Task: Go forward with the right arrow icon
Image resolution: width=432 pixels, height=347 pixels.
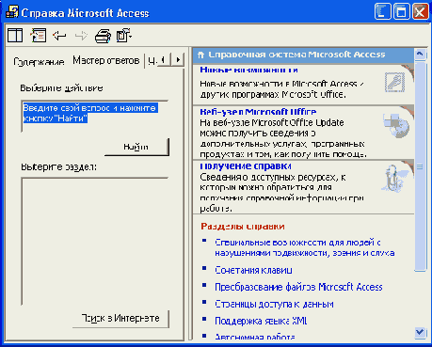Action: pos(81,36)
